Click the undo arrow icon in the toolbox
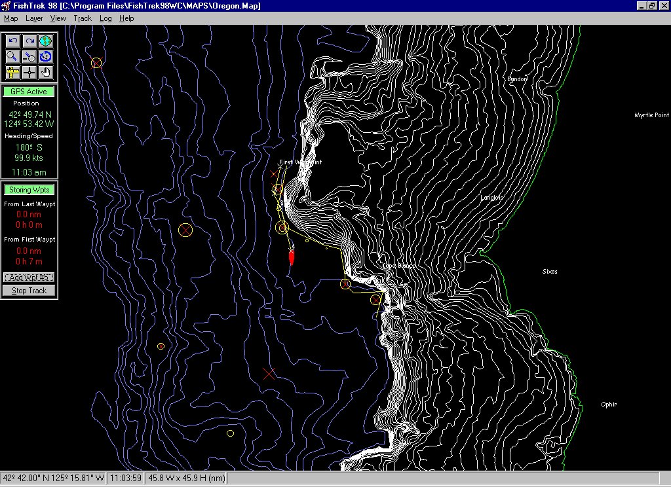The image size is (671, 487). (x=12, y=41)
